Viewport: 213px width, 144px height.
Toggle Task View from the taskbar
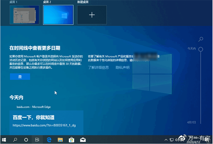click(x=37, y=140)
